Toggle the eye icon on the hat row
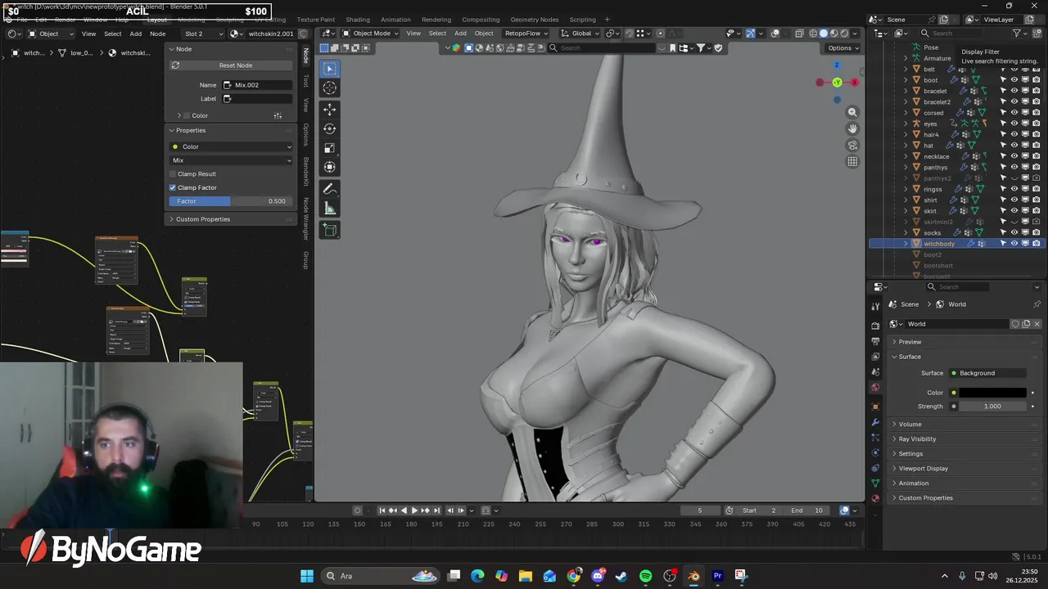The image size is (1048, 589). [1014, 146]
